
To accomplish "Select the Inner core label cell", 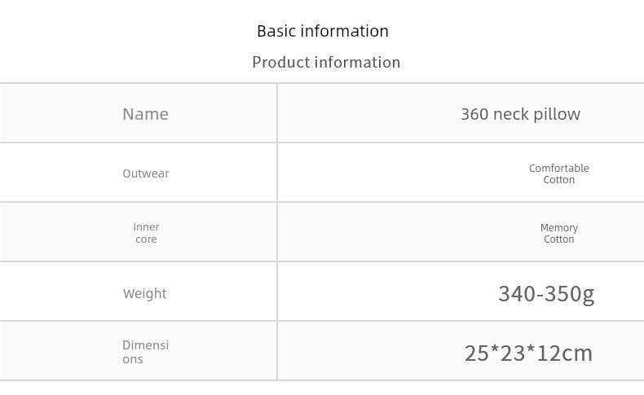I will coord(139,232).
